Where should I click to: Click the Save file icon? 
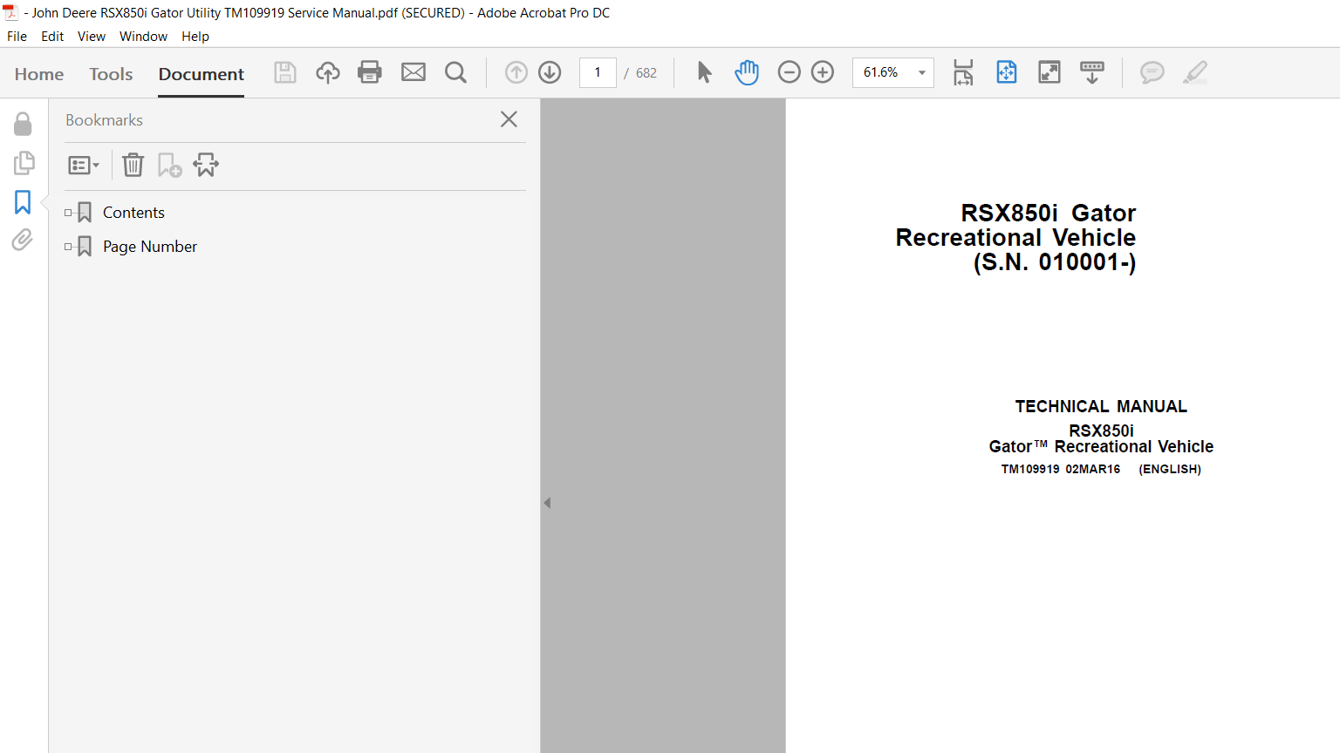[x=285, y=72]
